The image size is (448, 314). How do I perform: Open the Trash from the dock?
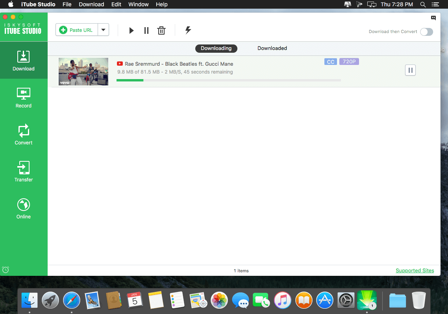tap(418, 300)
